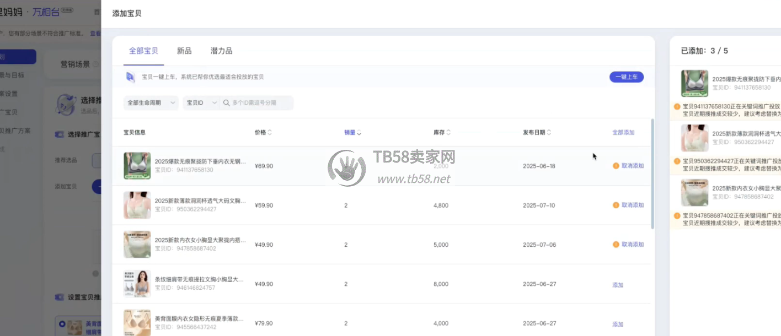
Task: Sort items by 发布日期 sort icon
Action: click(x=550, y=132)
